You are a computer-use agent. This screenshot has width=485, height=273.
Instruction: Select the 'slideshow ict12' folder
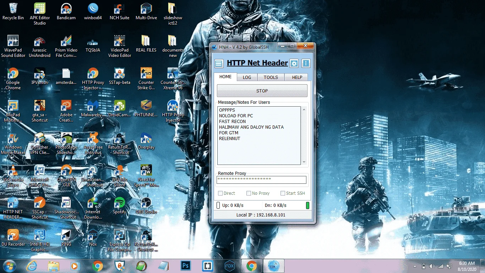tap(173, 14)
